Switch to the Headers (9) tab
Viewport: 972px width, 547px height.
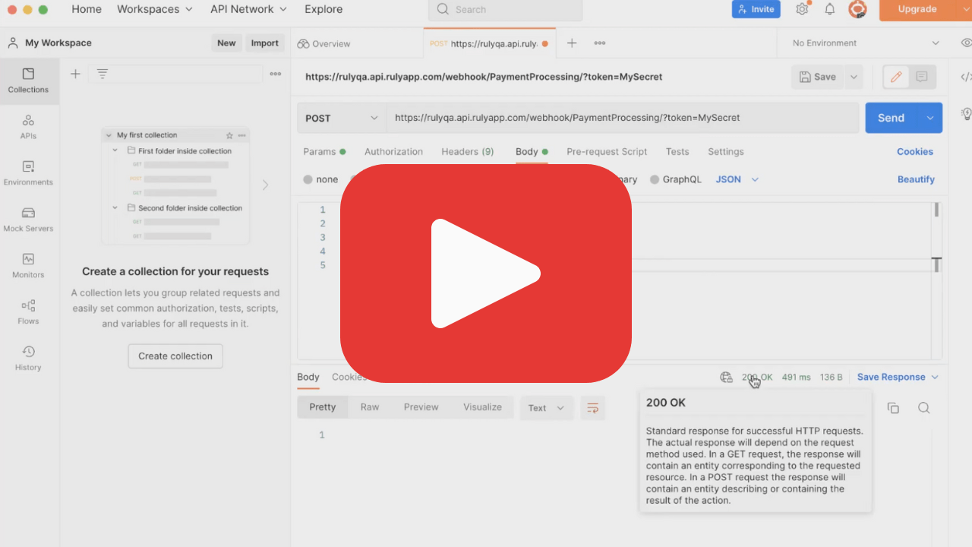pyautogui.click(x=468, y=151)
